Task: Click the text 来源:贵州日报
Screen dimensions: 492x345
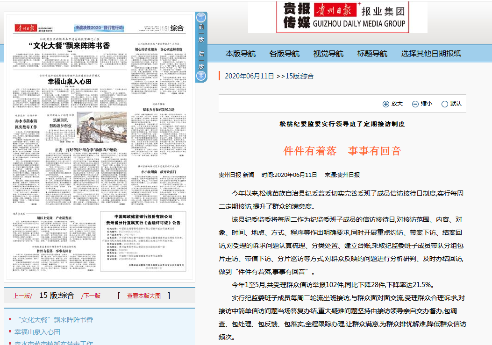Action: (x=342, y=175)
